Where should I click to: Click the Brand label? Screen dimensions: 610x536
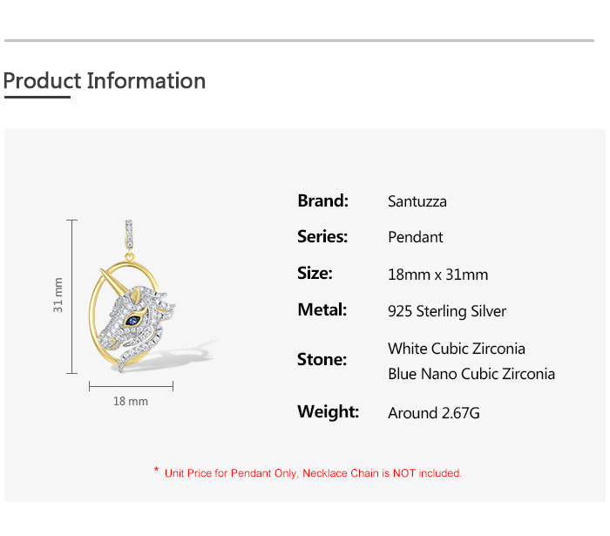(x=322, y=200)
